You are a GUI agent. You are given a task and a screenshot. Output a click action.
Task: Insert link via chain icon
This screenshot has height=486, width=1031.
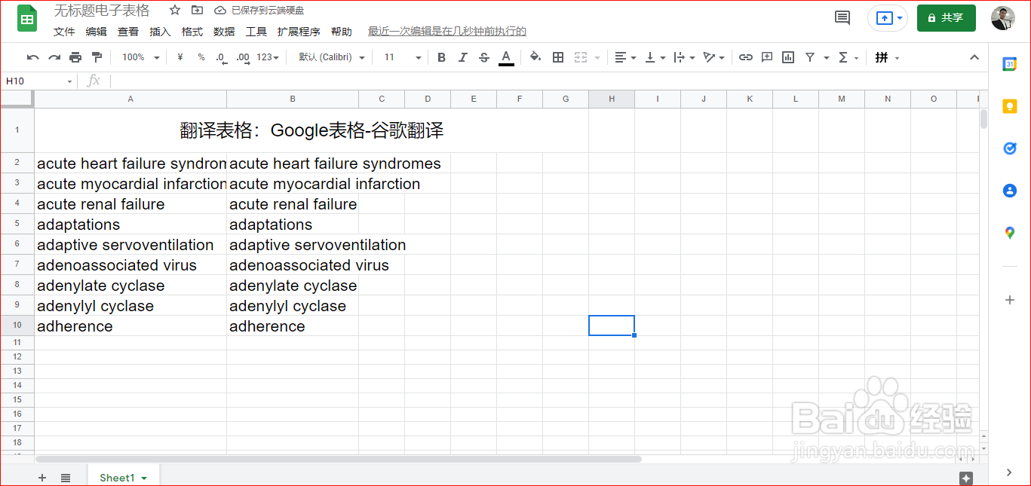[746, 57]
